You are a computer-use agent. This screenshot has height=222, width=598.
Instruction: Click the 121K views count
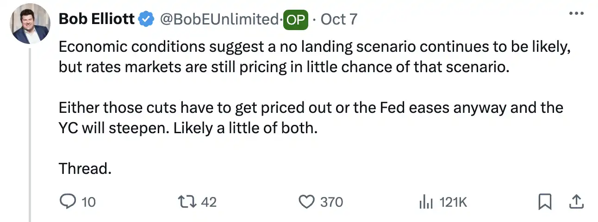(x=453, y=202)
